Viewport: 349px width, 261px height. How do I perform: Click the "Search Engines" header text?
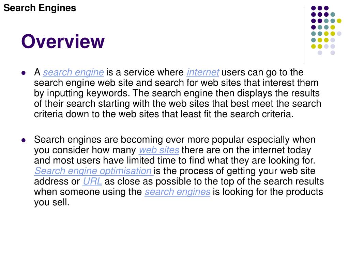click(x=40, y=8)
